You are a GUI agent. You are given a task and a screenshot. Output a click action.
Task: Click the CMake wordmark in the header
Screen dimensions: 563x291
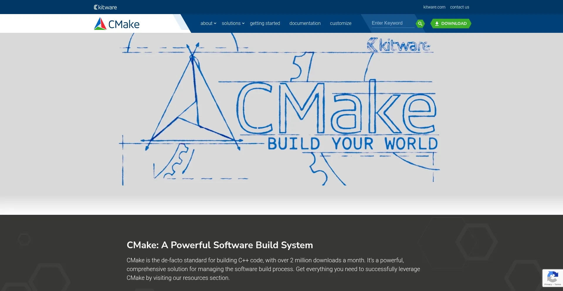[124, 24]
